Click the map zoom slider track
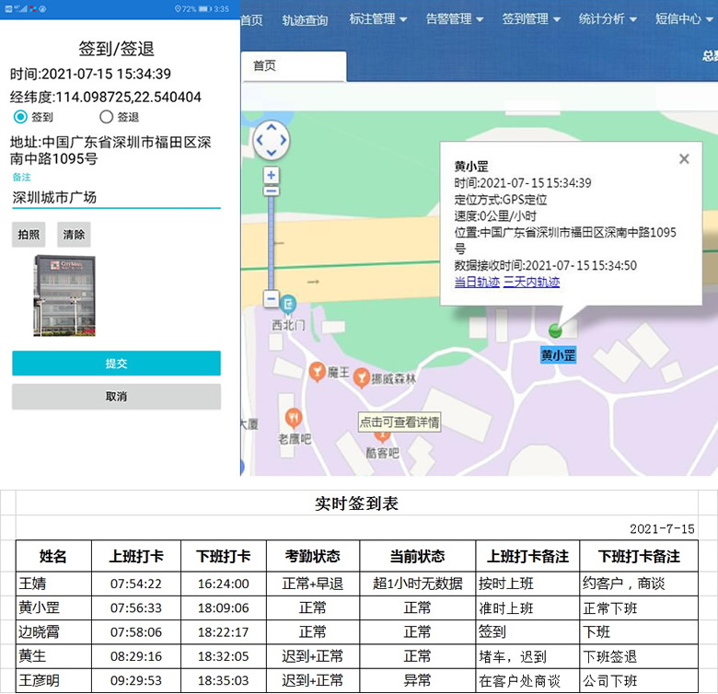The image size is (718, 694). [271, 243]
